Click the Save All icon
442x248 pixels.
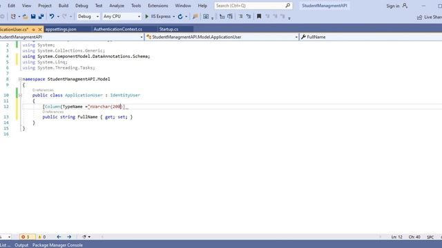click(x=41, y=17)
